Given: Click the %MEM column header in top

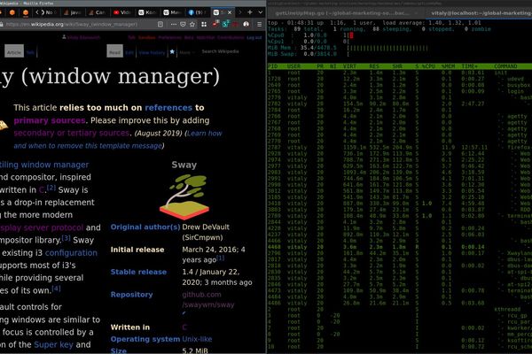Looking at the screenshot, I should (x=448, y=66).
